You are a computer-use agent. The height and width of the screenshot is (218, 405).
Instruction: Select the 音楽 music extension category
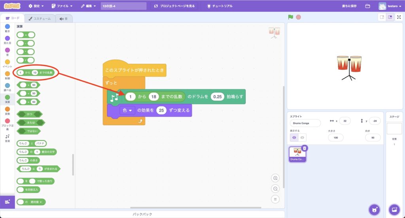(x=8, y=138)
